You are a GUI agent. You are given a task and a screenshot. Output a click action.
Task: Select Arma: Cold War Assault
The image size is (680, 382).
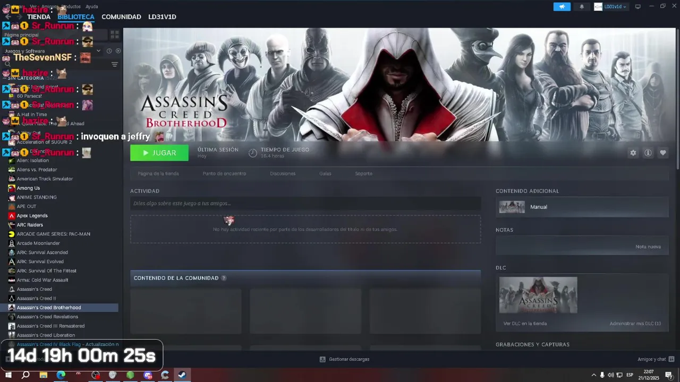42,280
